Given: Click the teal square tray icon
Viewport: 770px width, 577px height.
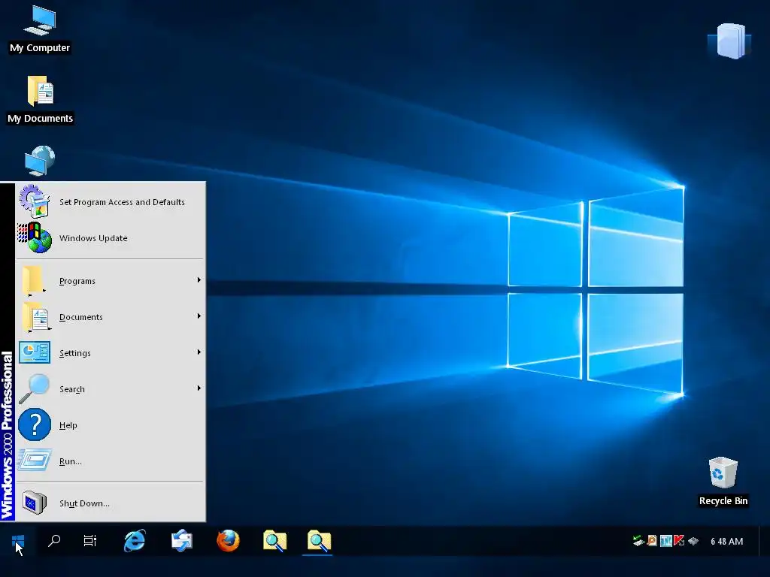Looking at the screenshot, I should [x=666, y=541].
